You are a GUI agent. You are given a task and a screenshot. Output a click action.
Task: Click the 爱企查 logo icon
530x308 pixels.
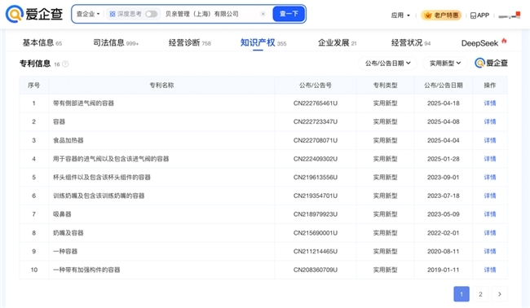tap(14, 14)
